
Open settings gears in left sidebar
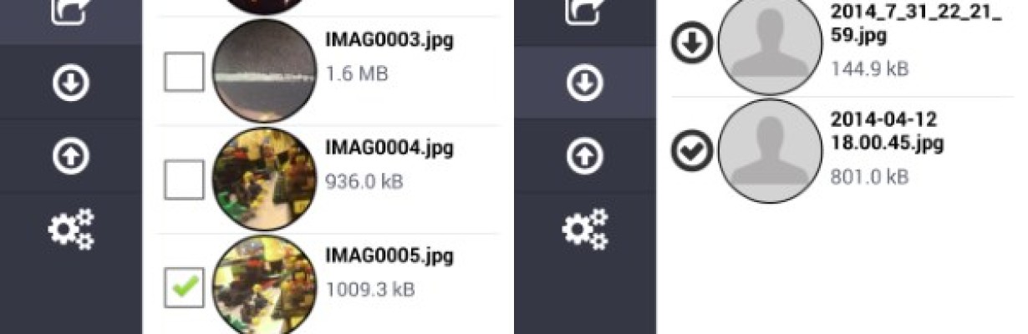click(71, 230)
